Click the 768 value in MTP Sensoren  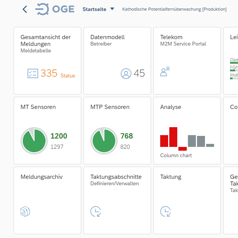tap(126, 136)
